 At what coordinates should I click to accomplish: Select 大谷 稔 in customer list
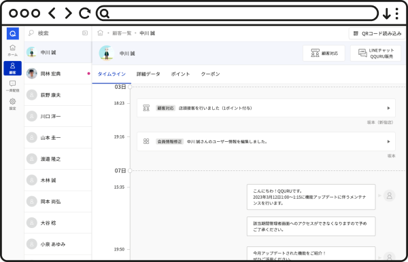58,223
